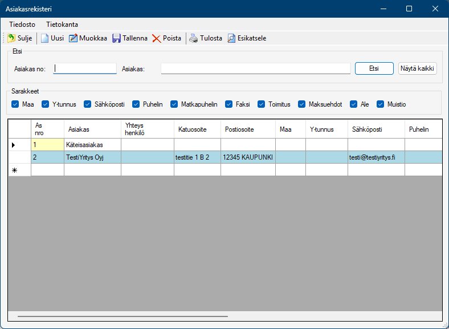Select the first row's arrow indicator

tap(14, 145)
